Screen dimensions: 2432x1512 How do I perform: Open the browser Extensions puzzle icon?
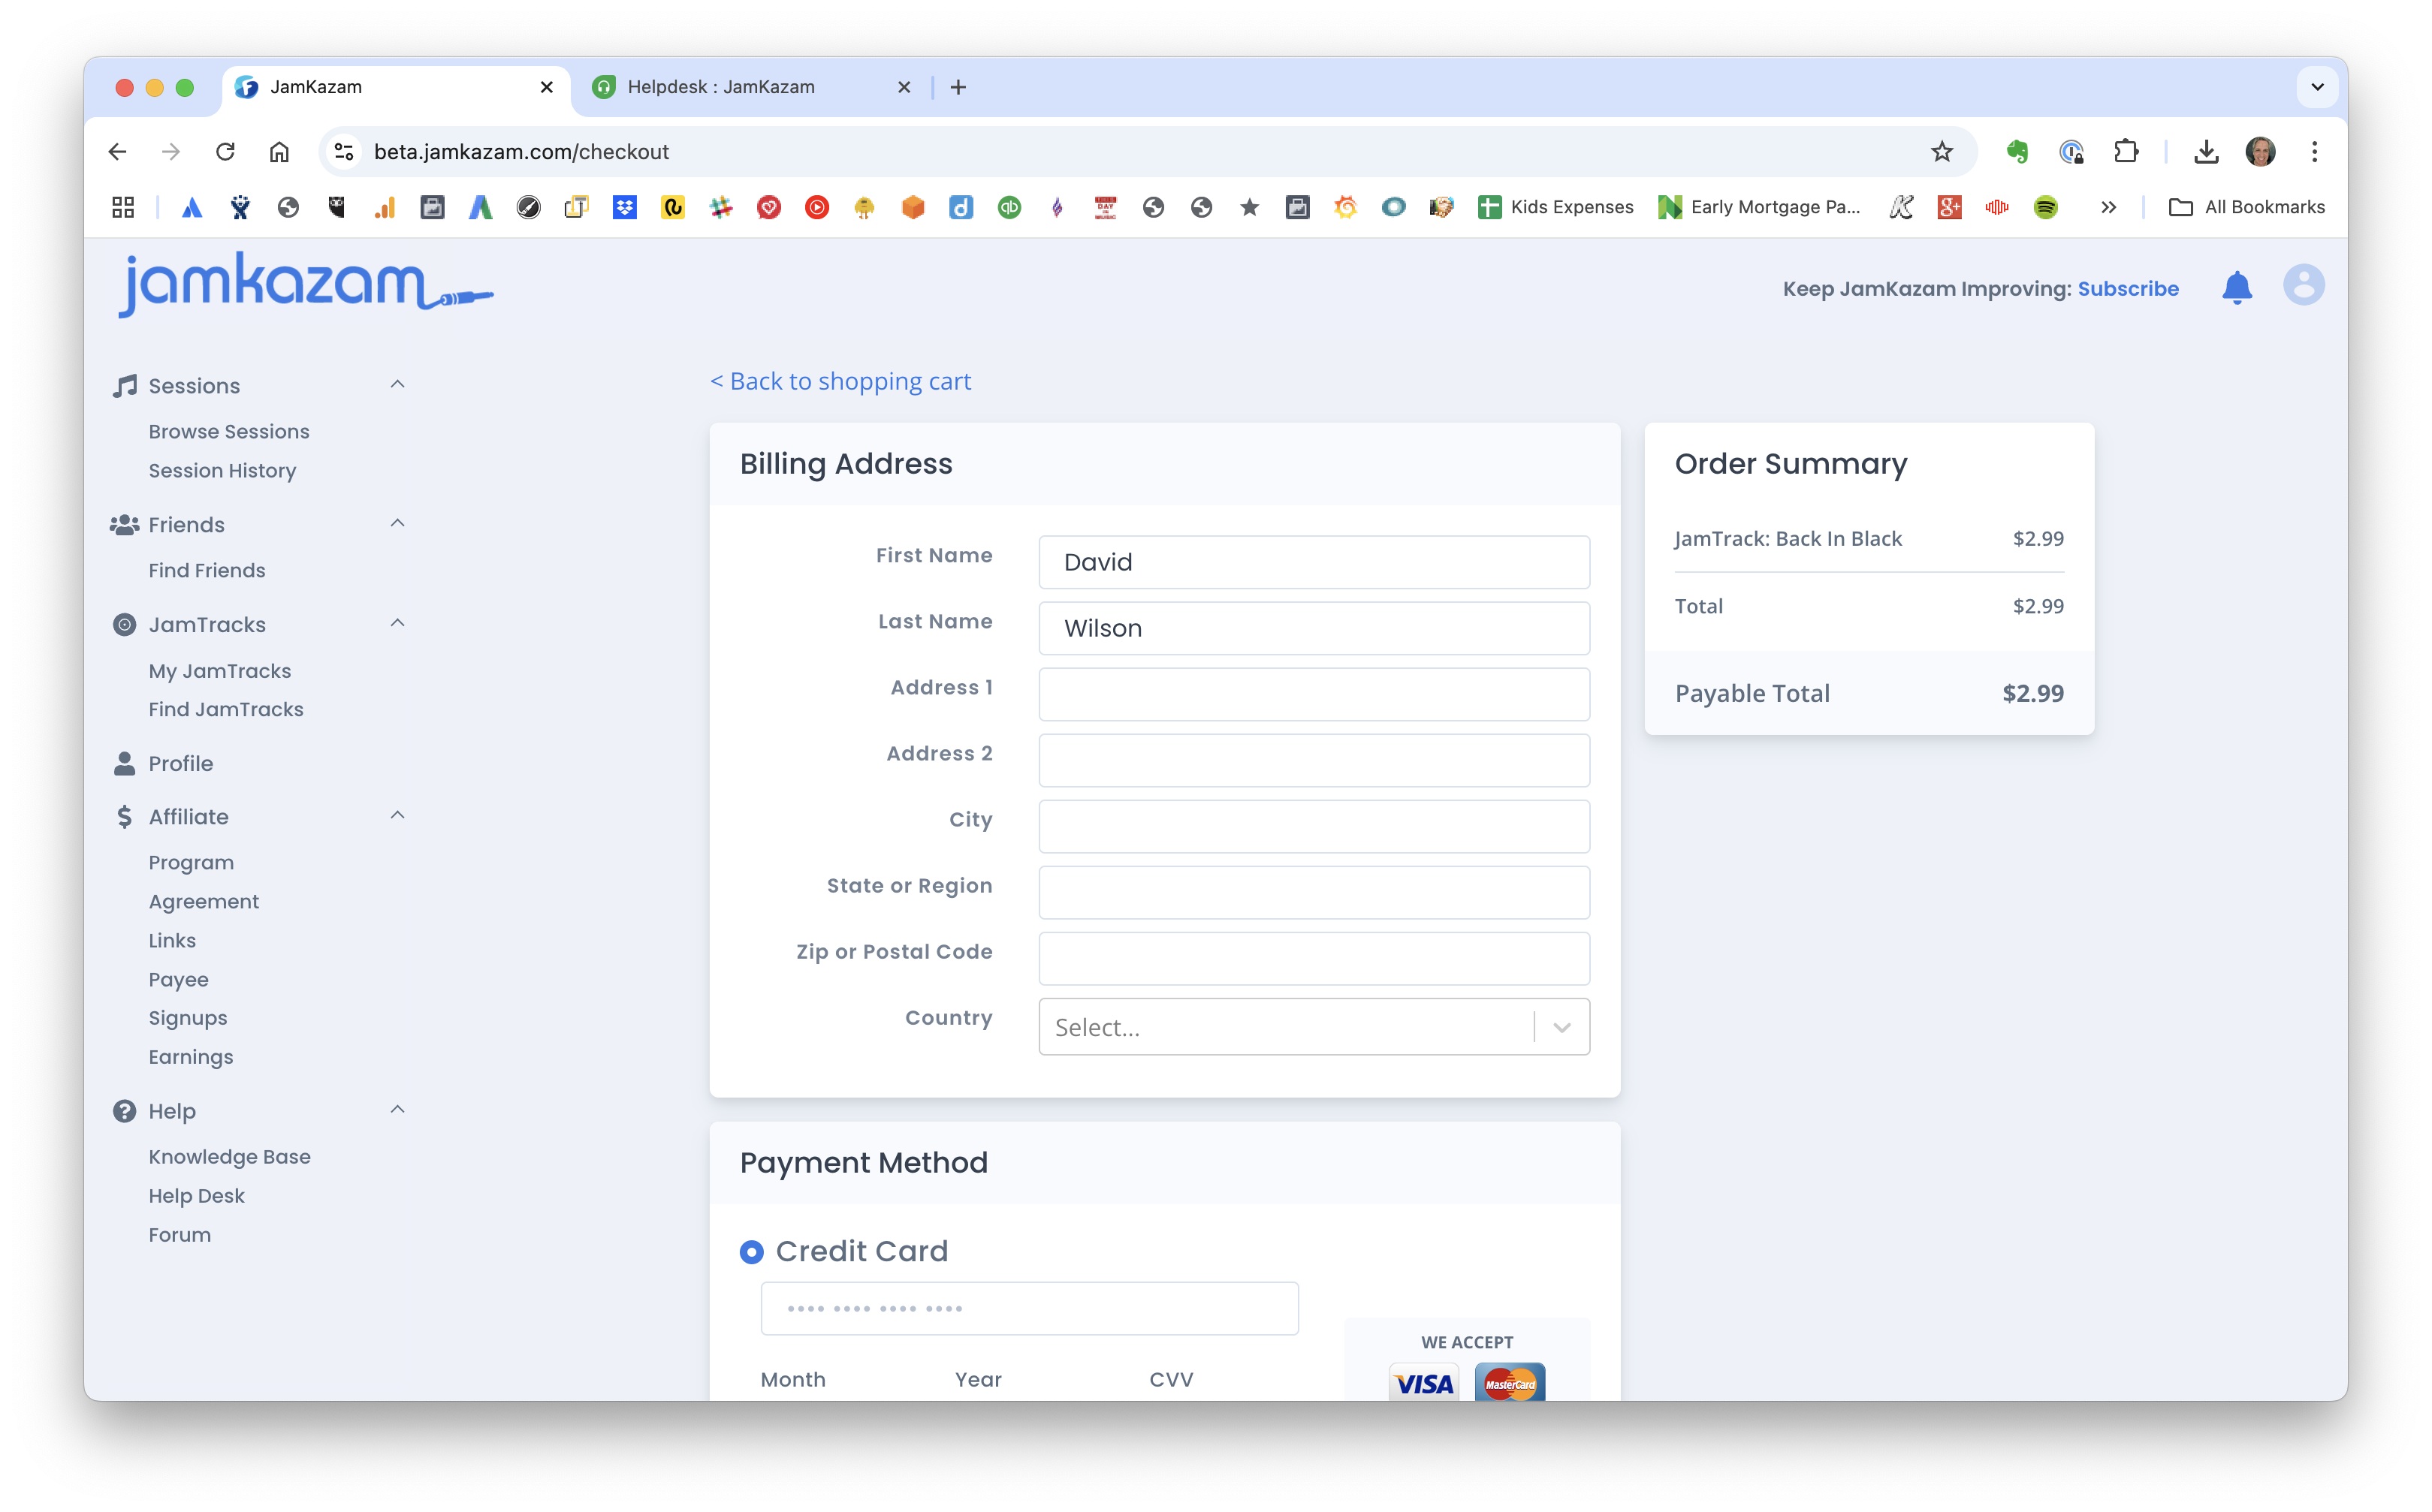click(2125, 152)
